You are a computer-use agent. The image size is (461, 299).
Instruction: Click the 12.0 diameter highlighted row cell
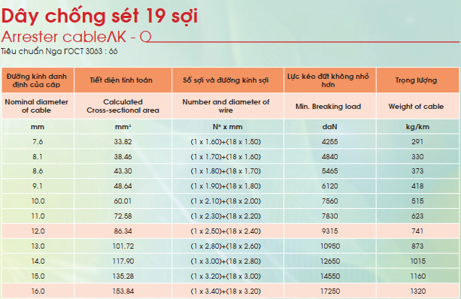38,231
